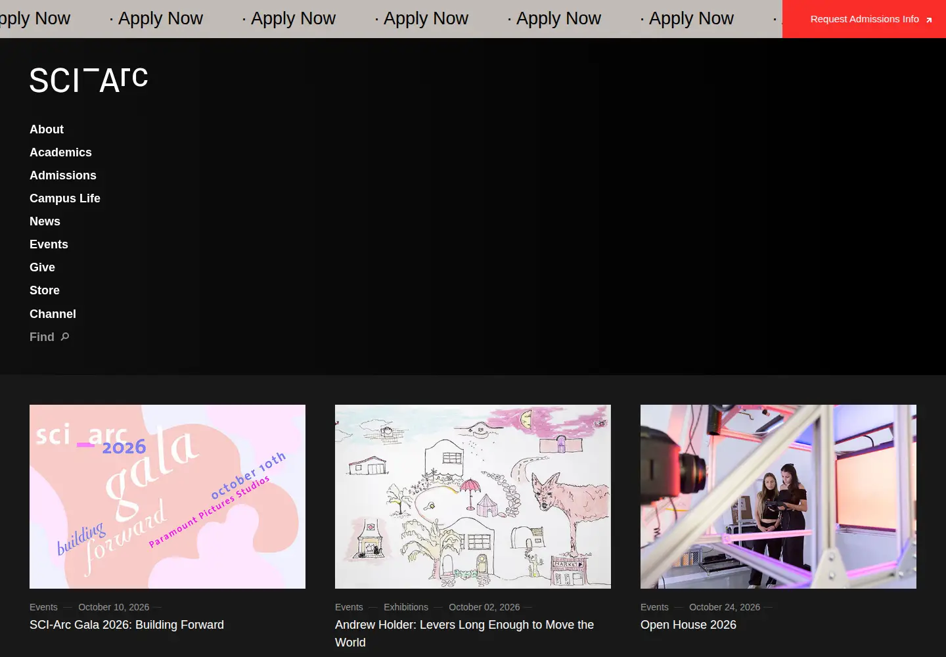This screenshot has width=946, height=657.
Task: Click title Andrew Holder: Levers Long Enough
Action: [x=464, y=633]
